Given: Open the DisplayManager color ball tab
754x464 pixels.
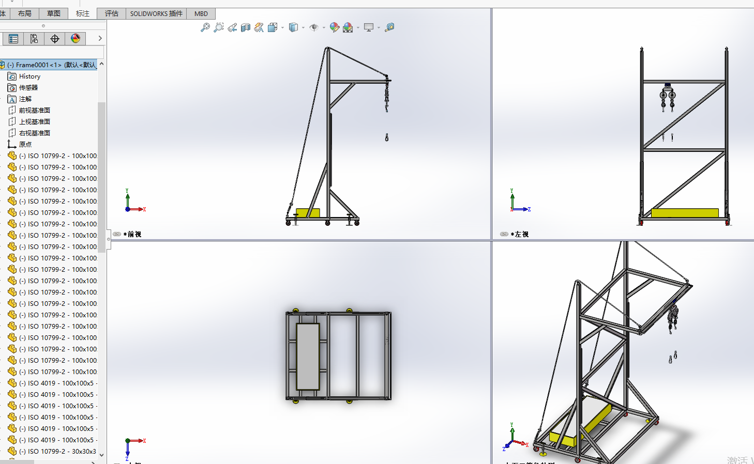Looking at the screenshot, I should click(x=76, y=39).
